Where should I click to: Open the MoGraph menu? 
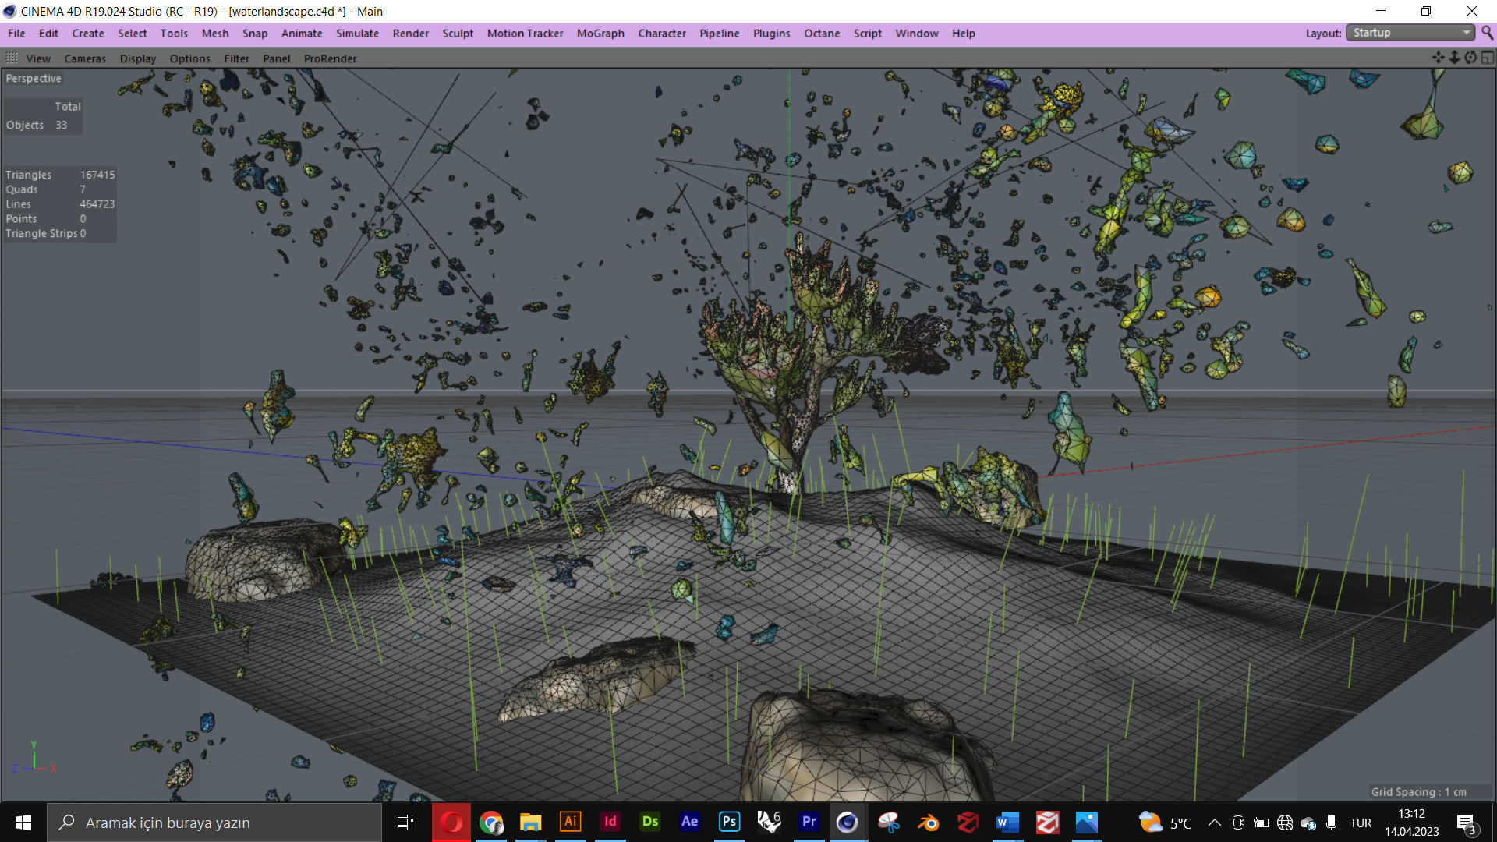[600, 34]
